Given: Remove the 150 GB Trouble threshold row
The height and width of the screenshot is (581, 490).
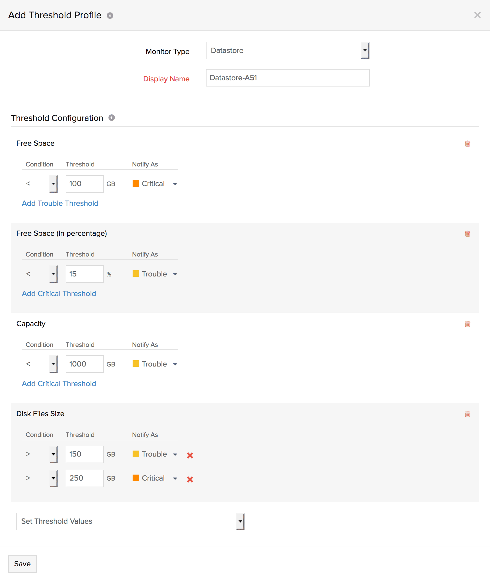Looking at the screenshot, I should 190,455.
